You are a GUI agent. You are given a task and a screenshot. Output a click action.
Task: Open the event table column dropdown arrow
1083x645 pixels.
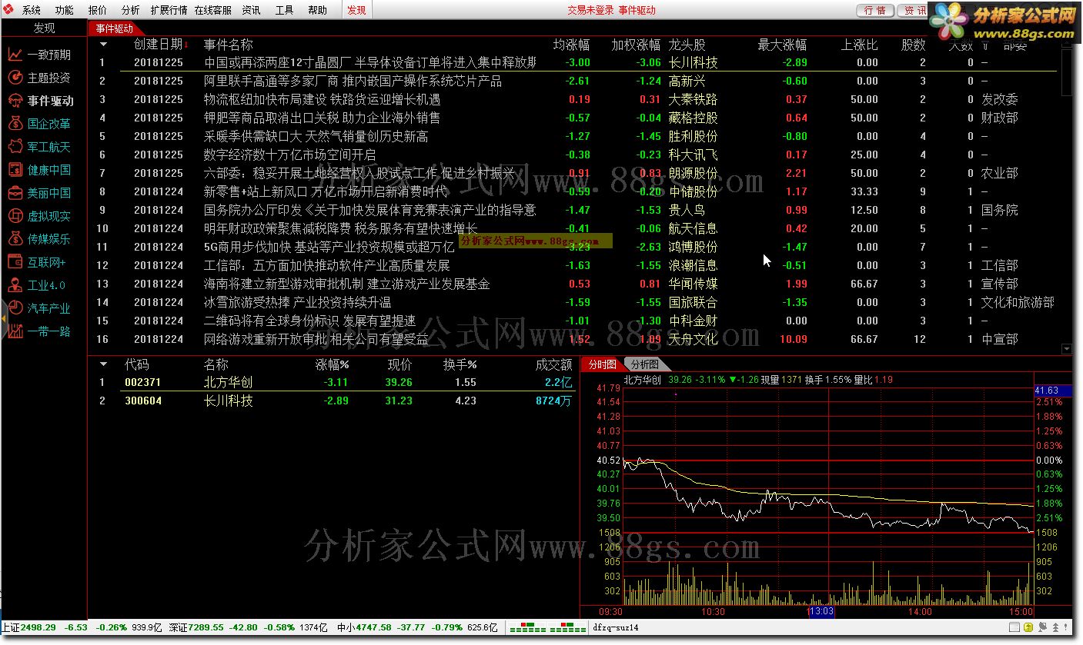pos(104,45)
